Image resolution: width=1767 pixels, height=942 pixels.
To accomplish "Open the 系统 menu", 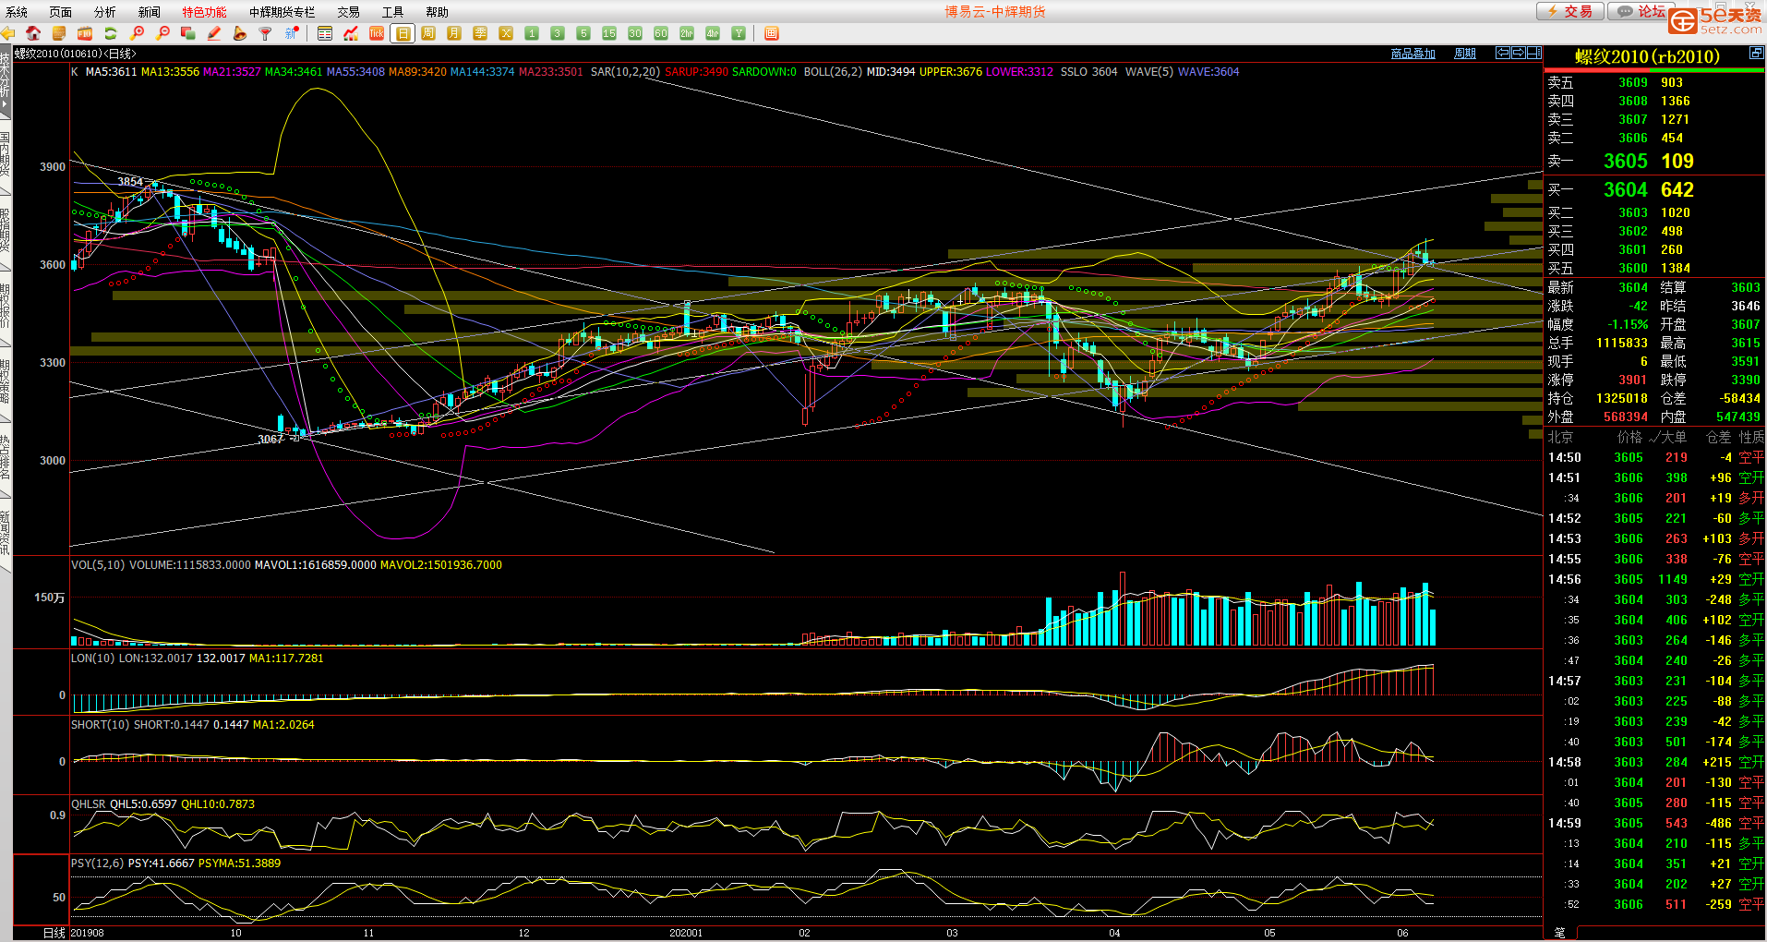I will pos(17,12).
